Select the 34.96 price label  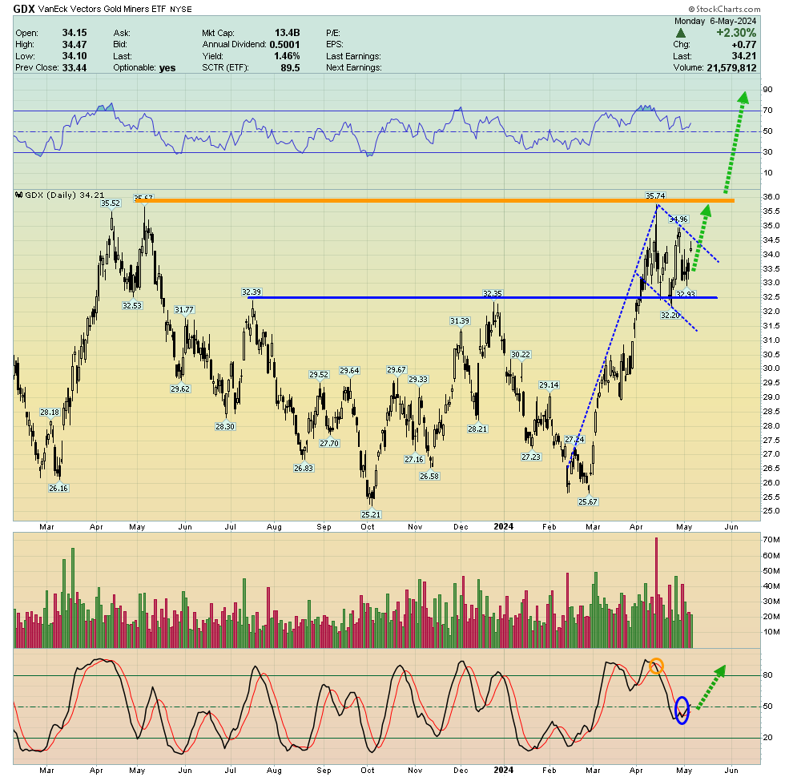(x=678, y=219)
